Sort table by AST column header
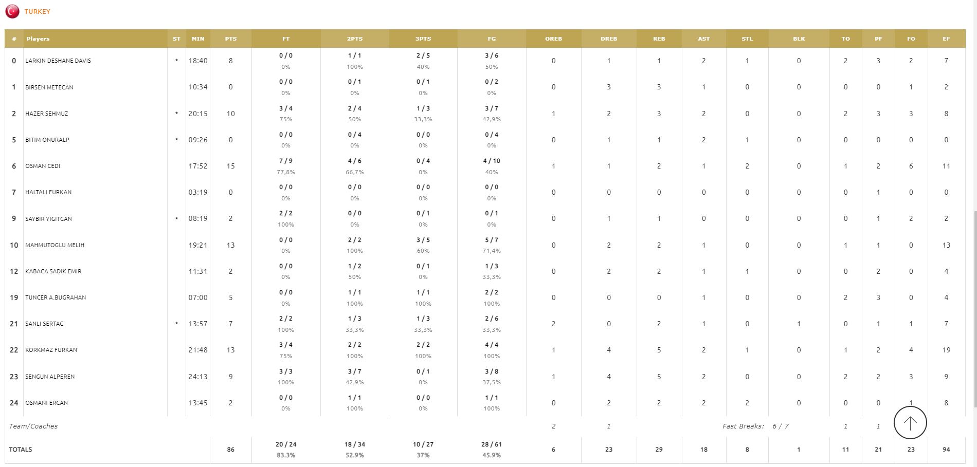The image size is (977, 467). coord(704,39)
